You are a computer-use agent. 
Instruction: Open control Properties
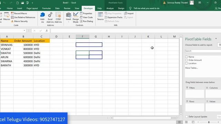click(x=86, y=13)
